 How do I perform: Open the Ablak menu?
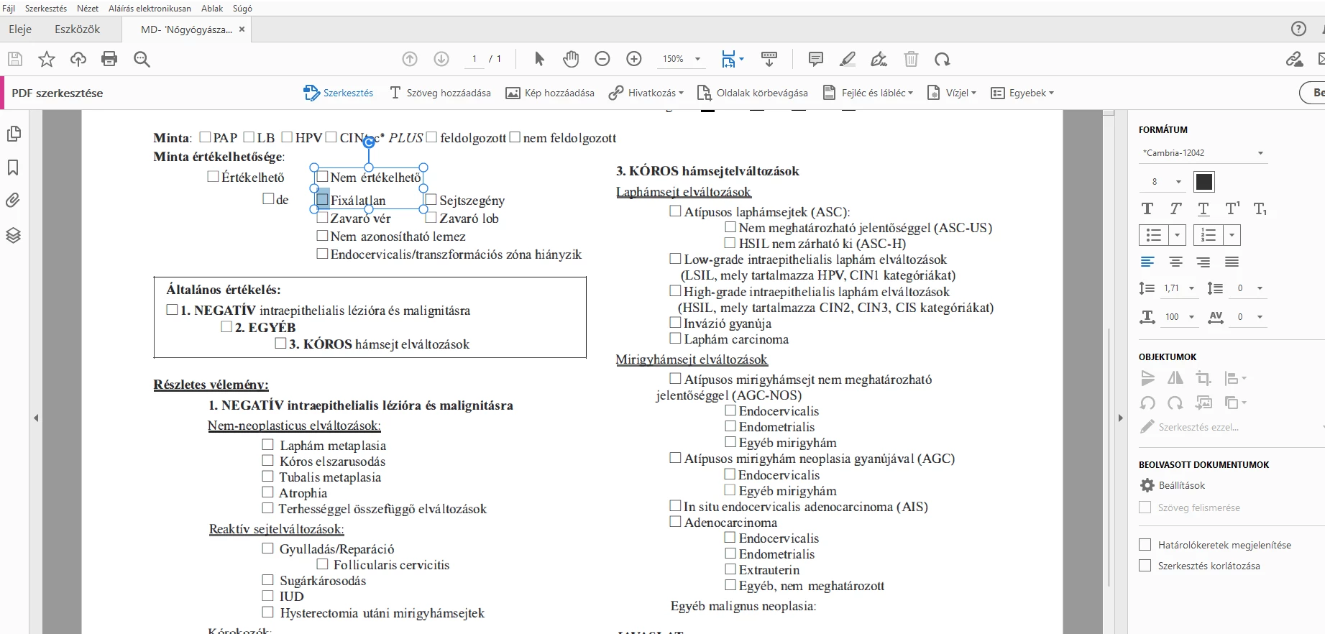coord(212,8)
